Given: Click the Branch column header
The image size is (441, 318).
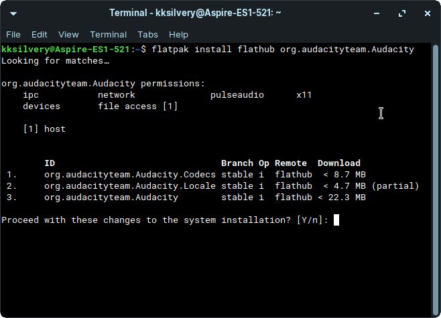Looking at the screenshot, I should tap(237, 163).
